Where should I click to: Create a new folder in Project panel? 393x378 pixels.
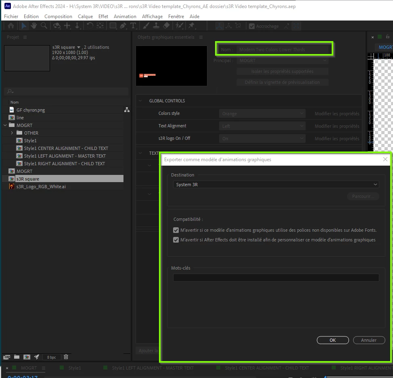click(17, 357)
